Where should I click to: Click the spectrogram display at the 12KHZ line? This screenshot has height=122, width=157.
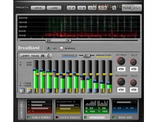tap(79, 27)
